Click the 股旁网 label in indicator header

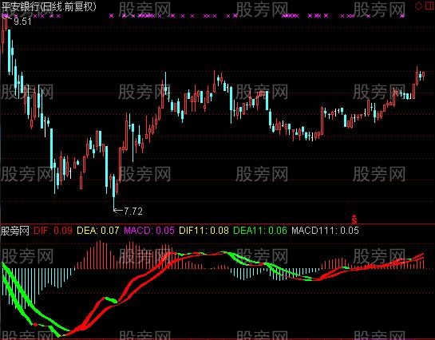click(15, 231)
